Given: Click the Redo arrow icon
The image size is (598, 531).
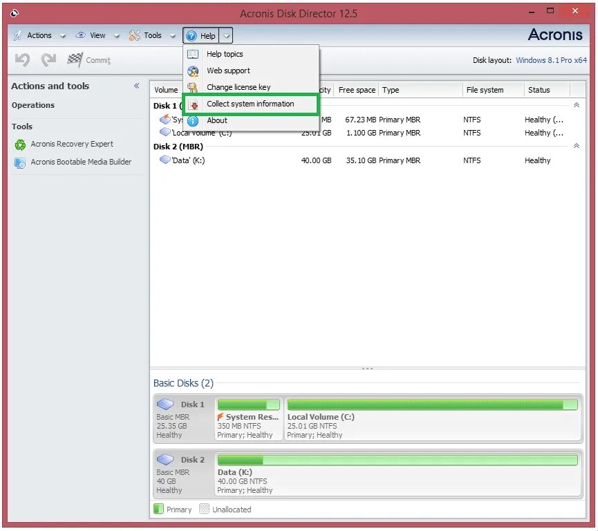Looking at the screenshot, I should click(x=49, y=60).
